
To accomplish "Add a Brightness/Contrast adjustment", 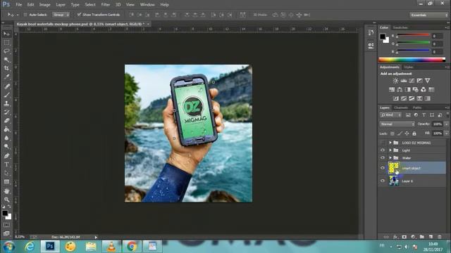I will (x=396, y=81).
